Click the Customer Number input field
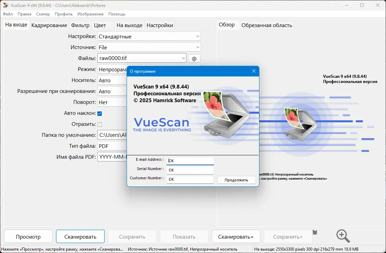The height and width of the screenshot is (253, 386). pos(190,179)
